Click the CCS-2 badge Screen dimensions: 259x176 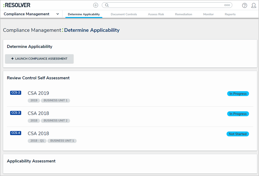16,93
